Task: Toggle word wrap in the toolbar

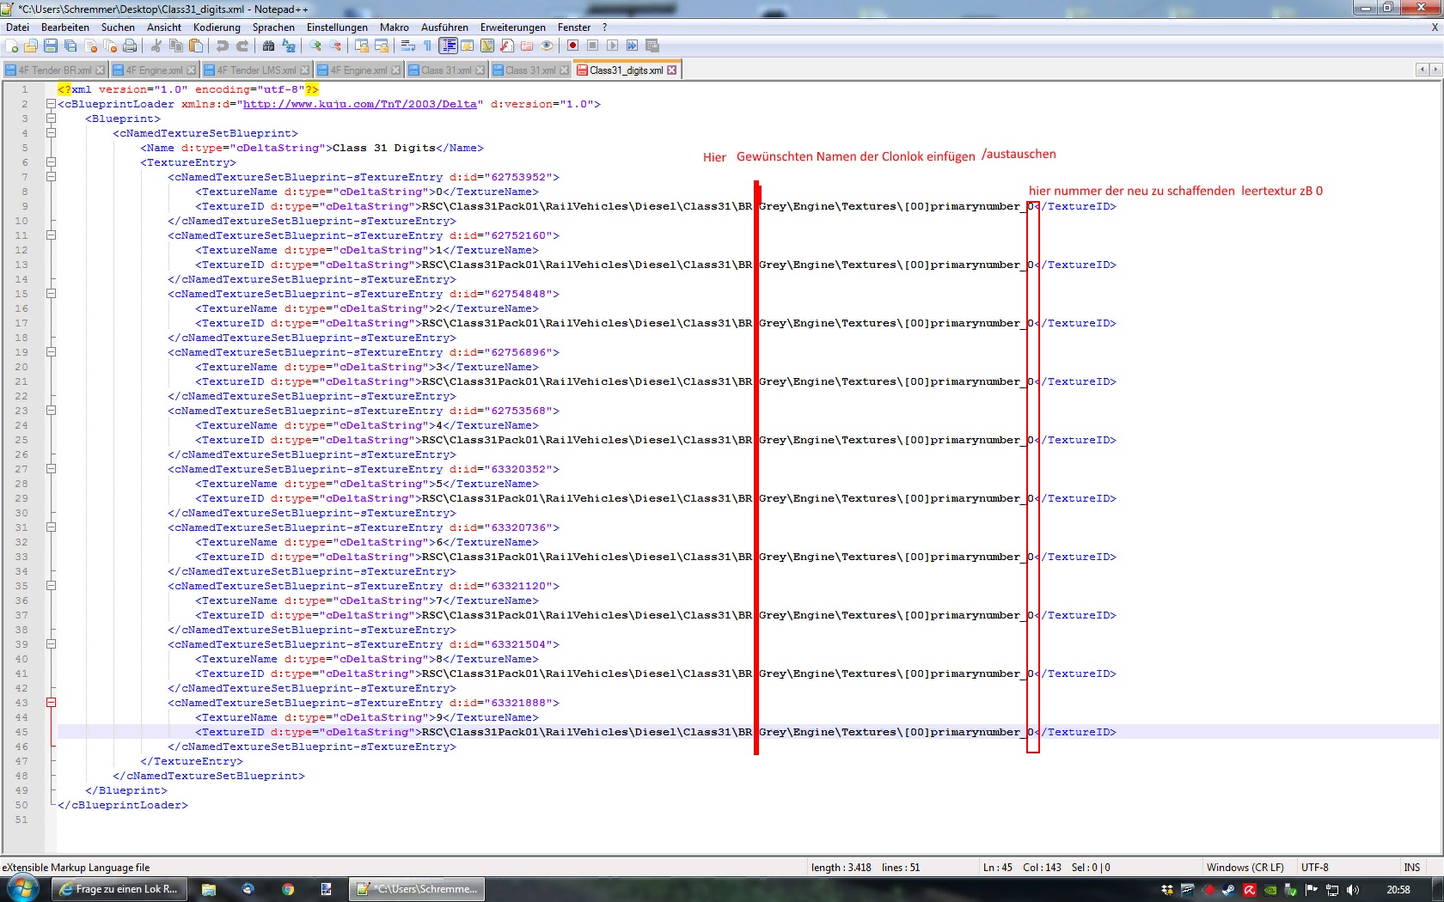Action: pos(408,46)
